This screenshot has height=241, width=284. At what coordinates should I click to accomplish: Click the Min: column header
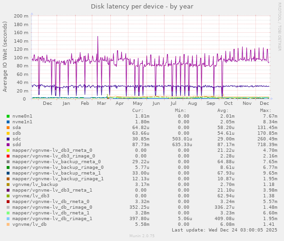[x=180, y=111]
